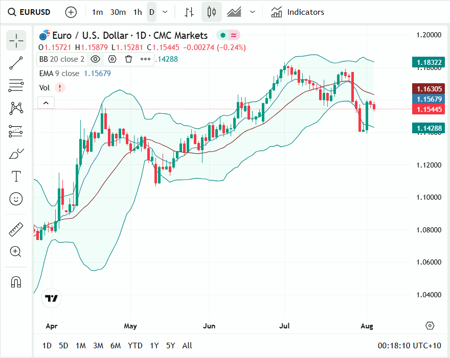Activate the zoom in tool

[16, 251]
